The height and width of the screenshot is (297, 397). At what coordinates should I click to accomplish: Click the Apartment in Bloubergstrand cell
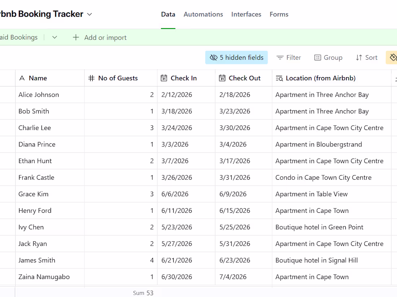coord(332,144)
